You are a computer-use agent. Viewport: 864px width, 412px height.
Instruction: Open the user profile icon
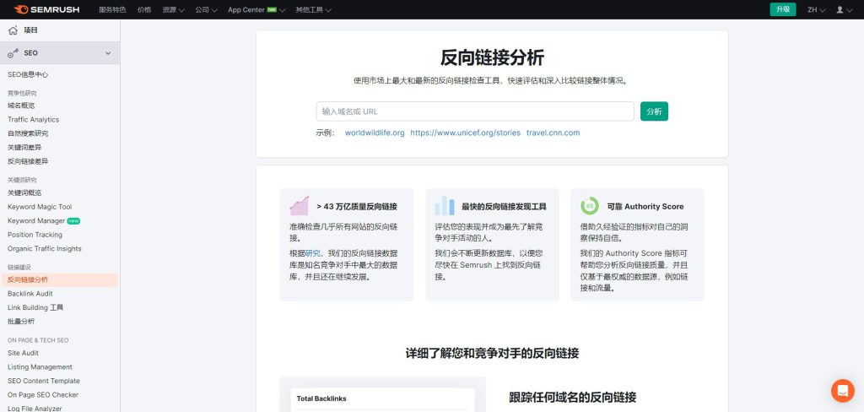pos(840,9)
